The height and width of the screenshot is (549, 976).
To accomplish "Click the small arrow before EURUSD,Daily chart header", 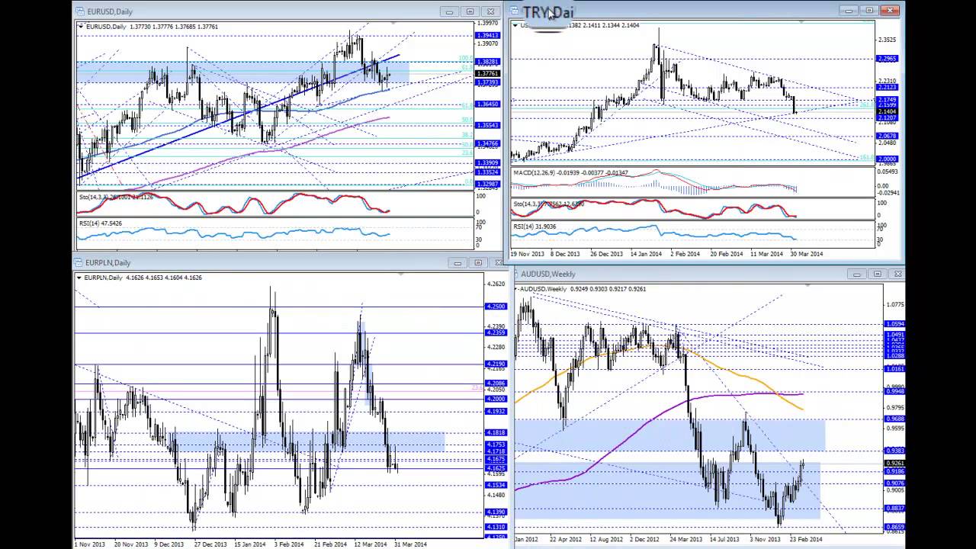I will pyautogui.click(x=81, y=27).
